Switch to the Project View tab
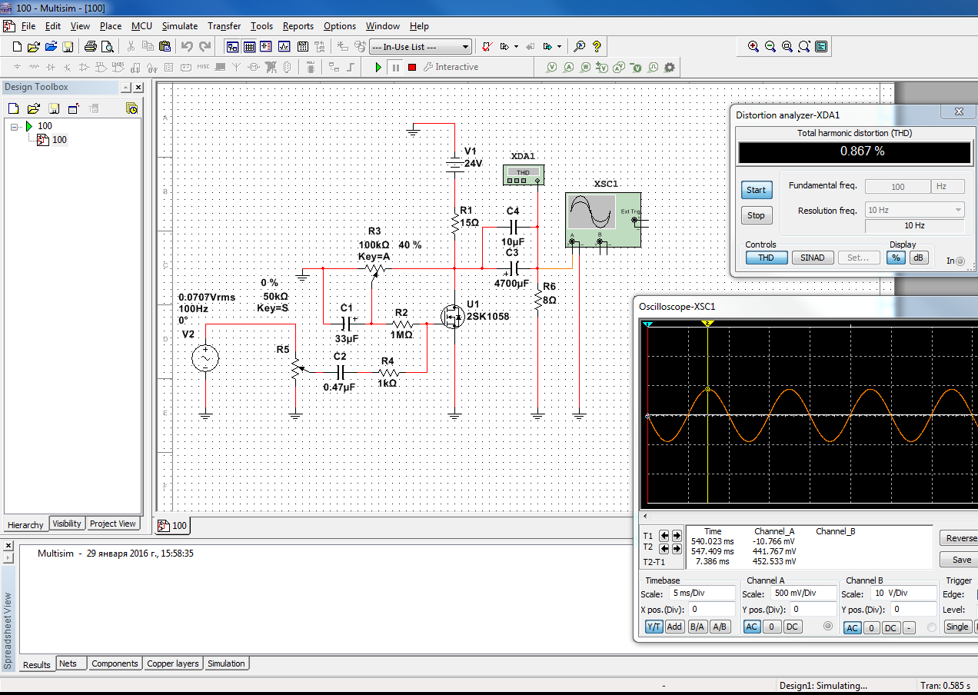This screenshot has height=695, width=978. (x=112, y=524)
